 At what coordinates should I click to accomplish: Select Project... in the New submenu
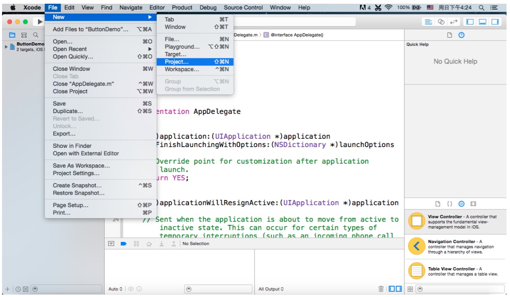[195, 62]
